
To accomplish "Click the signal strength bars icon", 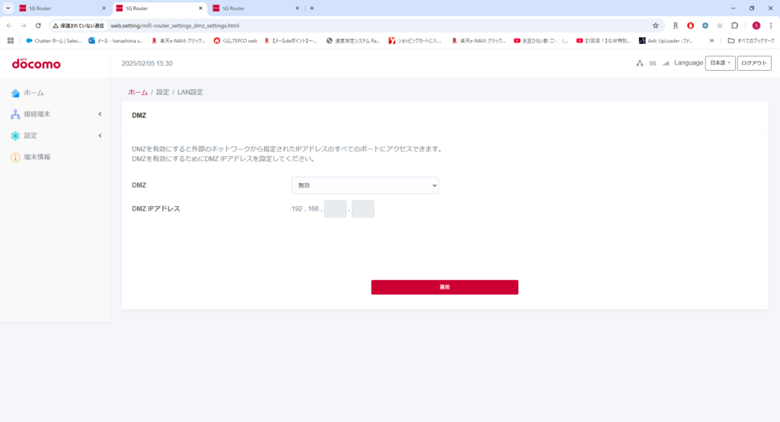I will coord(666,63).
